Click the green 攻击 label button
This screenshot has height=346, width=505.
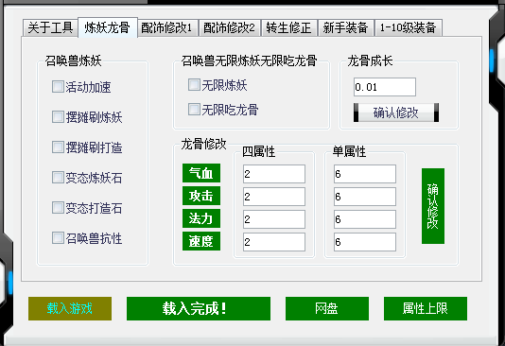click(201, 196)
